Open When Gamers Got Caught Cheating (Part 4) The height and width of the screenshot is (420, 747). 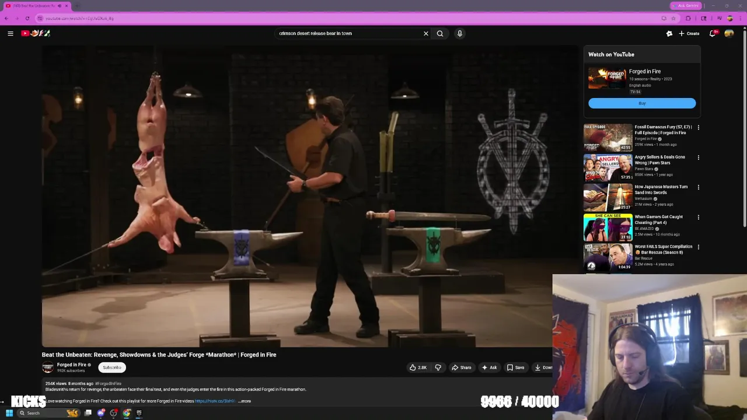(x=659, y=219)
